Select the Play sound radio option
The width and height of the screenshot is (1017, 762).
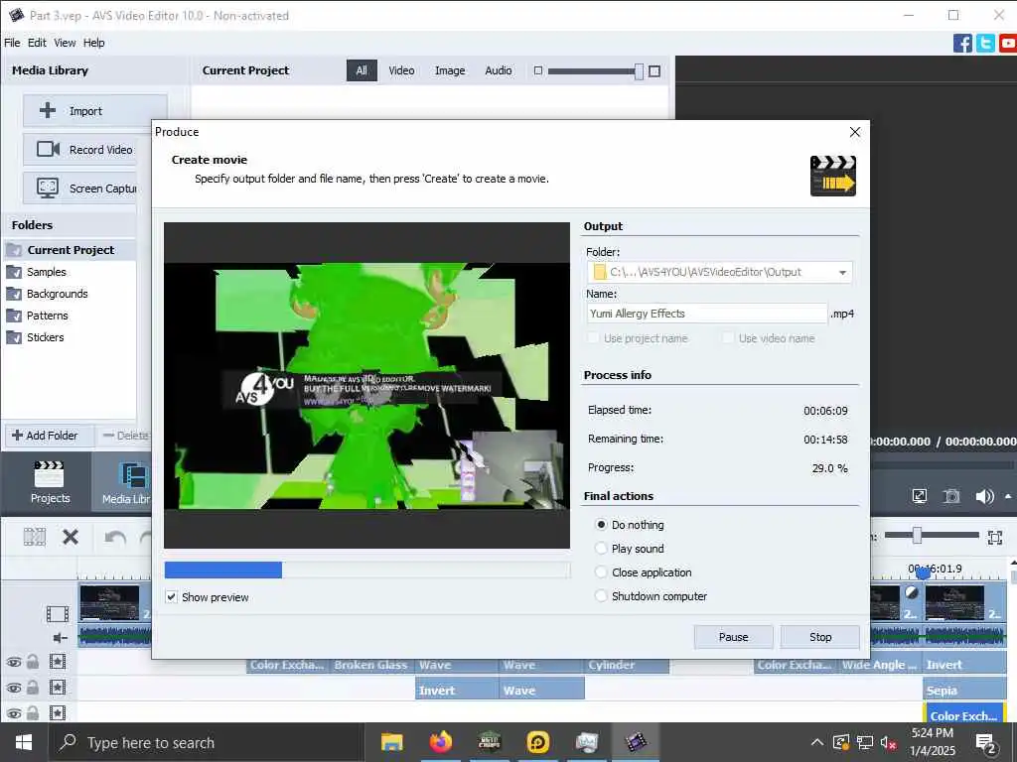pos(601,548)
